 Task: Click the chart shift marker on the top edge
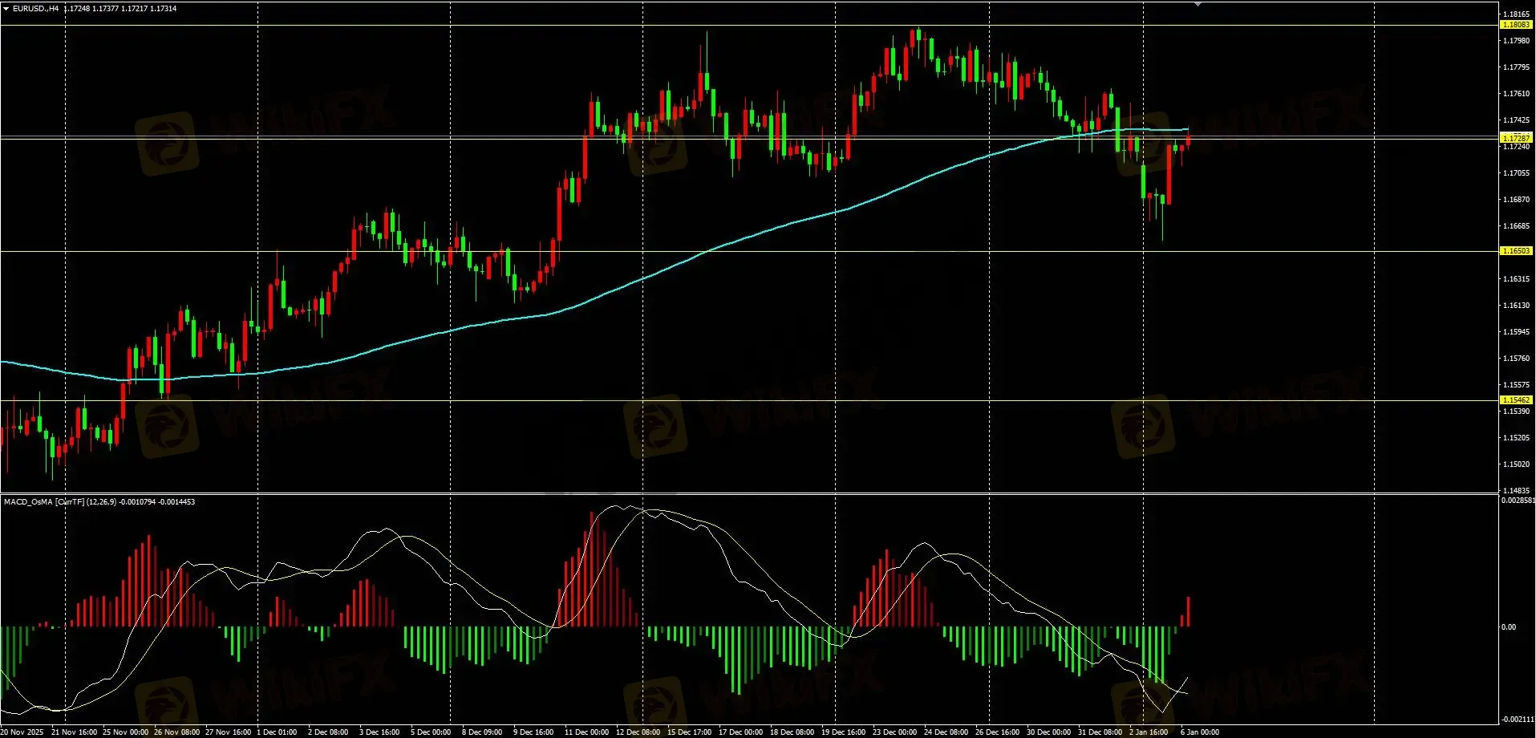tap(1198, 4)
